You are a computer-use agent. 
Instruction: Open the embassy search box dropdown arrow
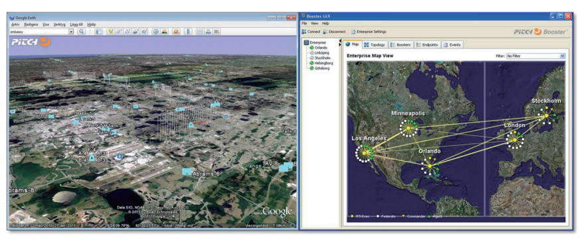pos(71,31)
